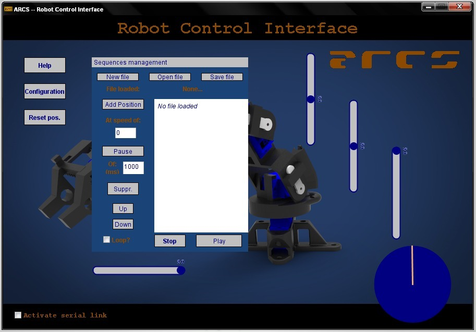Viewport: 476px width, 332px height.
Task: Add the current position to the sequence
Action: (x=123, y=104)
